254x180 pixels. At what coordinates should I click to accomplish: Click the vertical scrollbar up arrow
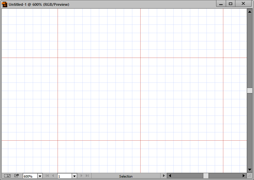point(250,12)
